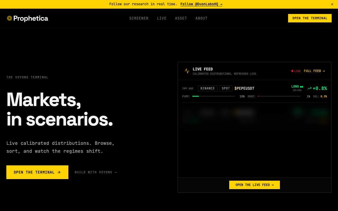The width and height of the screenshot is (338, 211).
Task: Click Open The Terminal in header
Action: pos(310,18)
